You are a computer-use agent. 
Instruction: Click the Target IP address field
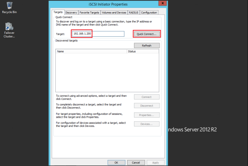pos(98,34)
